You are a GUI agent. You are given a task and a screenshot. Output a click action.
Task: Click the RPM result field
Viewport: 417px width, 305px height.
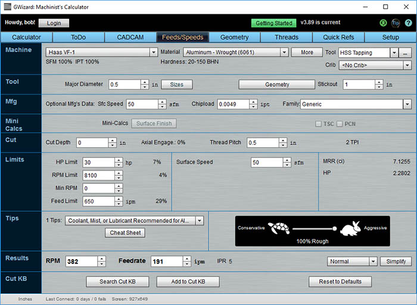[82, 262]
